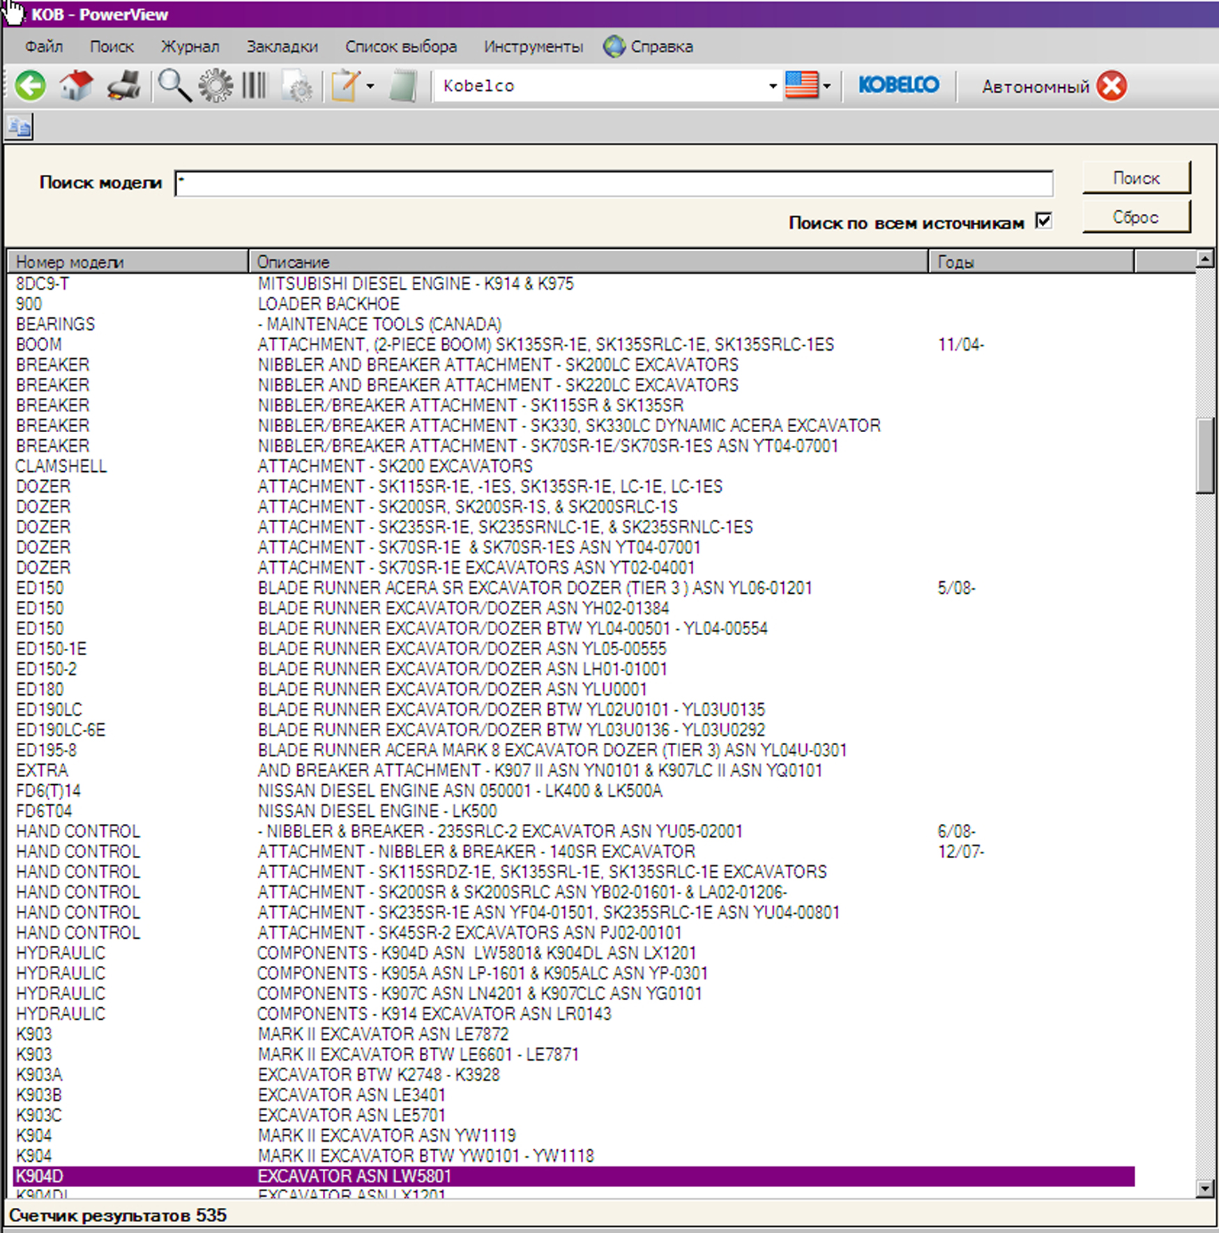Click the barcode icon
The image size is (1219, 1233).
pyautogui.click(x=254, y=86)
